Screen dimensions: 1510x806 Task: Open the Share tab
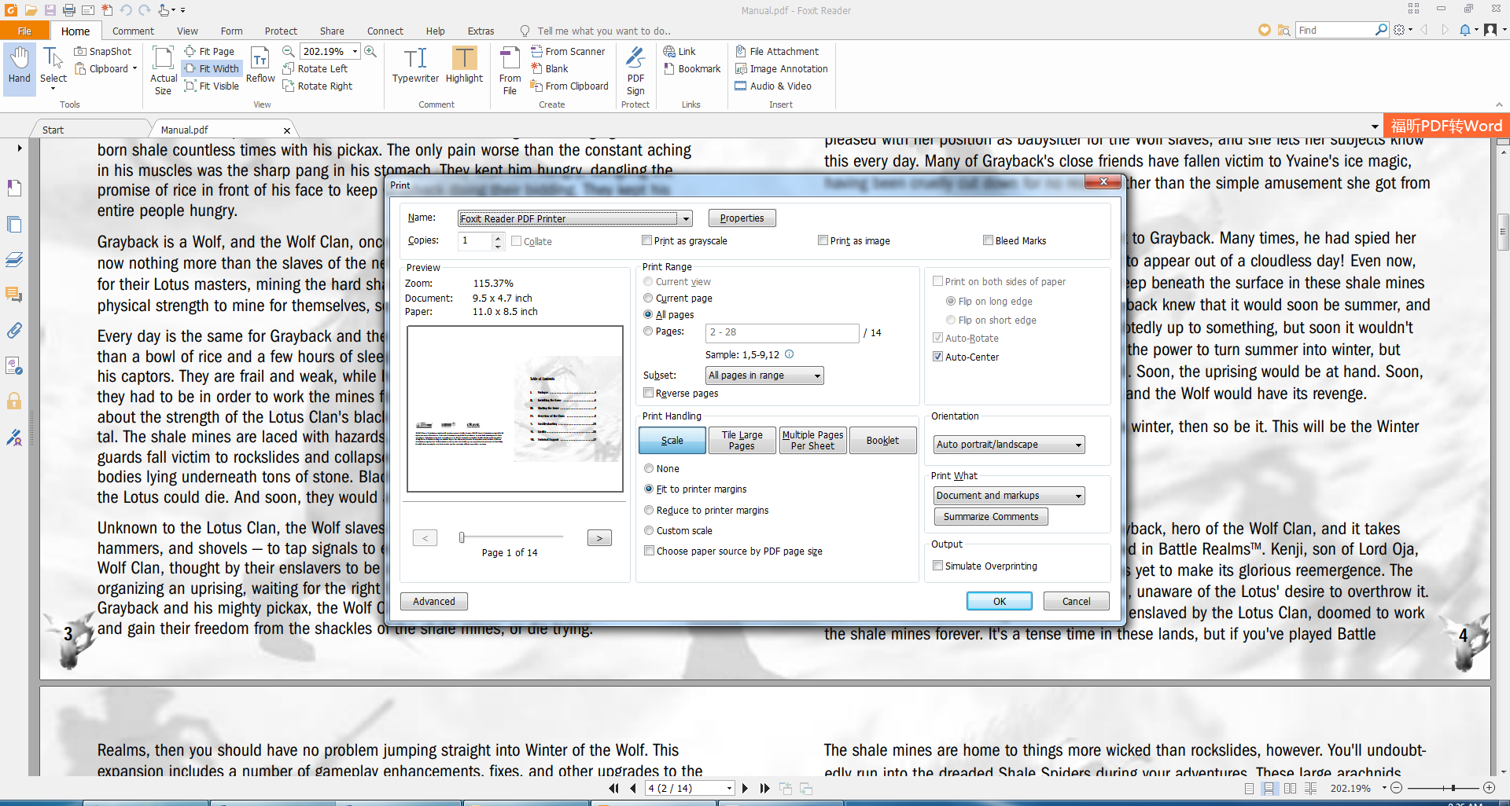coord(331,31)
